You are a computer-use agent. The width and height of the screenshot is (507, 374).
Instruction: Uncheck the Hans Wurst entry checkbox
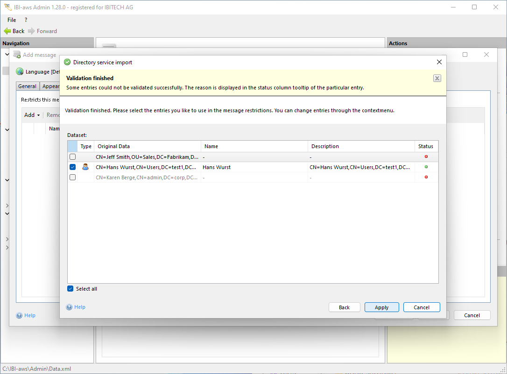(72, 167)
